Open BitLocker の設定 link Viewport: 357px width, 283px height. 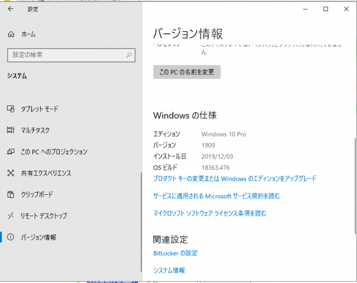[175, 253]
